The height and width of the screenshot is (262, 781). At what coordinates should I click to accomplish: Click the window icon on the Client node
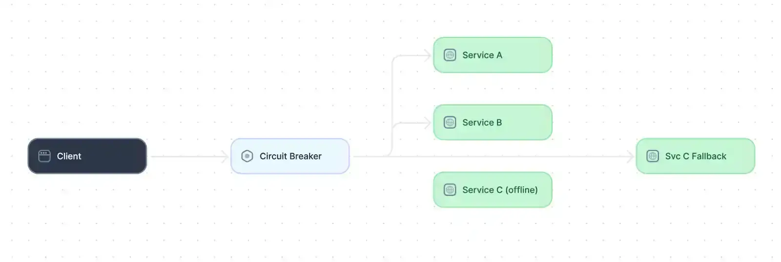point(44,156)
